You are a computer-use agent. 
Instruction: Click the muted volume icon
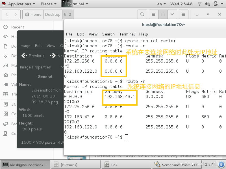pyautogui.click(x=207, y=4)
